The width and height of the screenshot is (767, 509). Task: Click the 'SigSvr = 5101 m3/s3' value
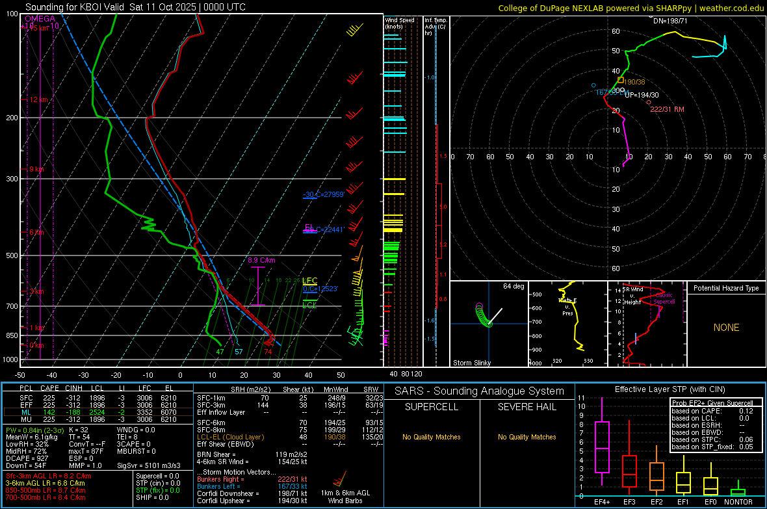[149, 465]
